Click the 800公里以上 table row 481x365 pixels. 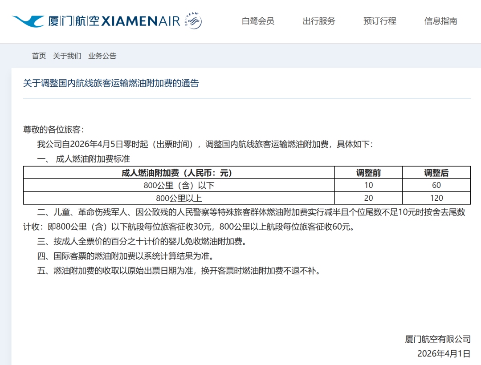(178, 198)
